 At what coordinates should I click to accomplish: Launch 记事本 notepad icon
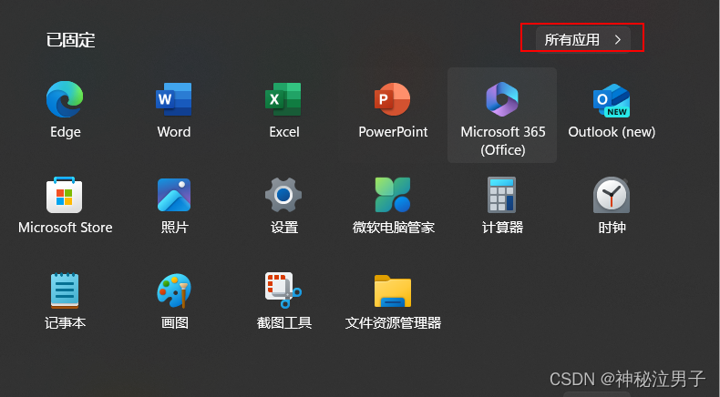pos(65,290)
